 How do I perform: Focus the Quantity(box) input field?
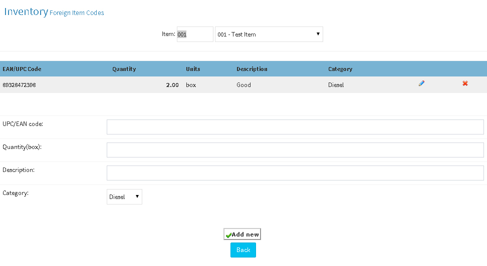click(x=295, y=150)
